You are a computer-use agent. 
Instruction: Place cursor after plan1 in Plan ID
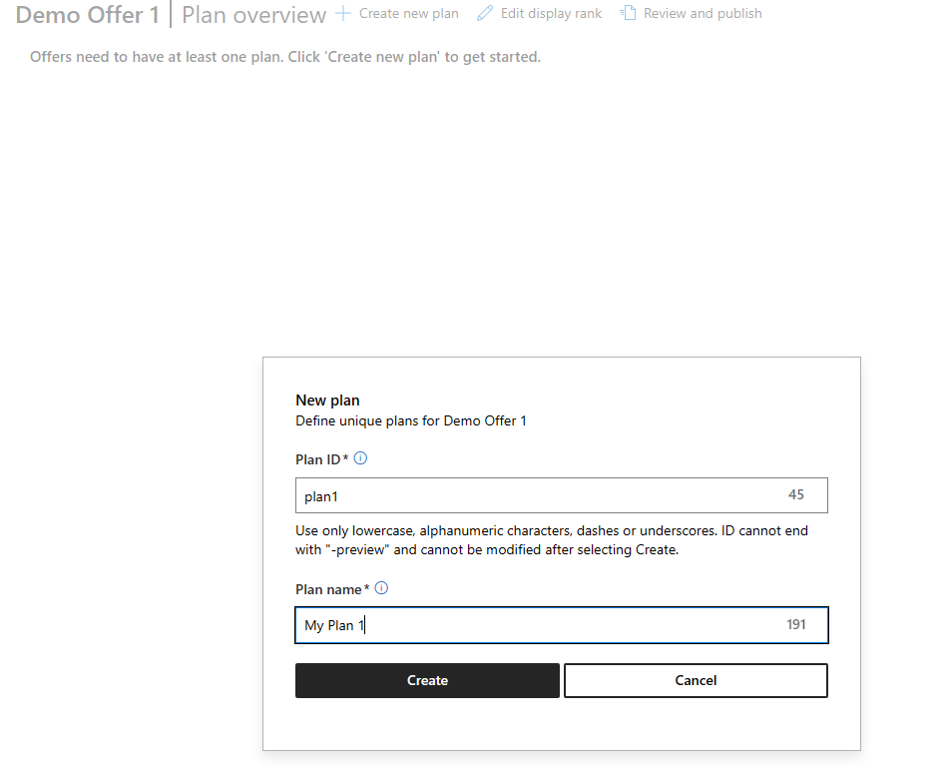point(339,495)
